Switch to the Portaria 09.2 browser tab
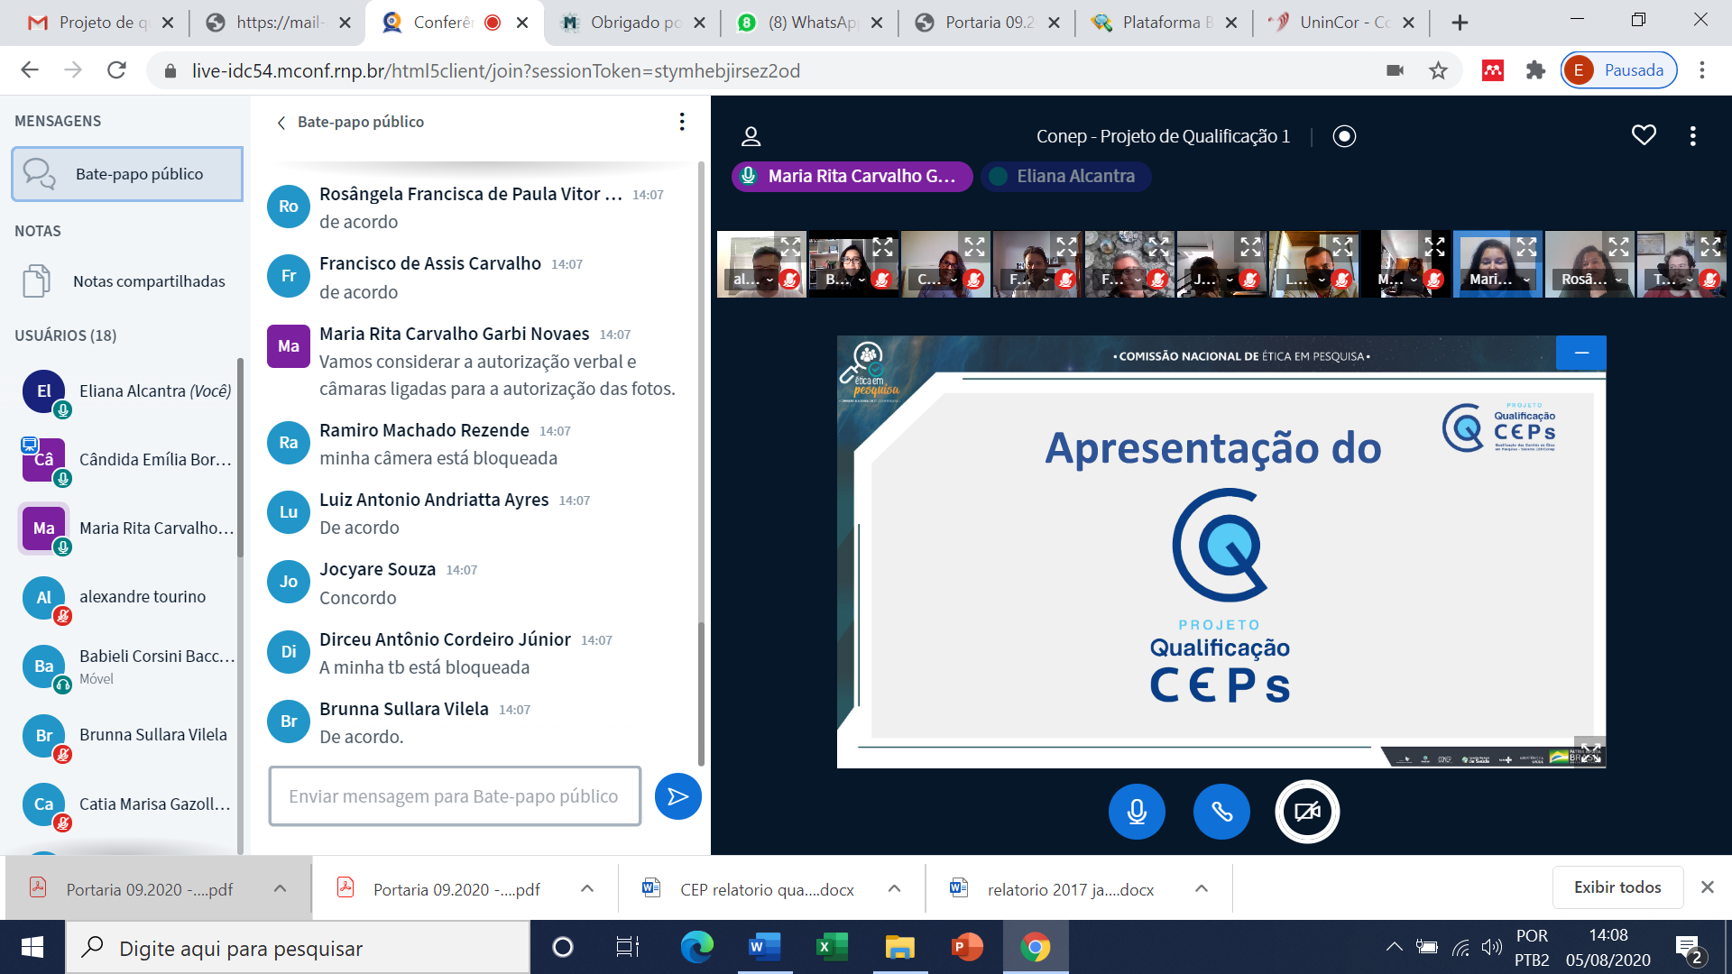Image resolution: width=1732 pixels, height=974 pixels. tap(988, 23)
